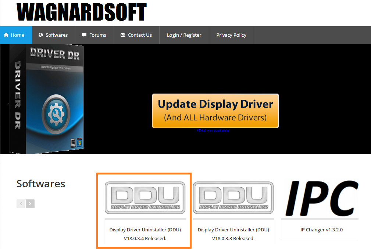The image size is (371, 249).
Task: Click the globe icon beside Softwares menu
Action: point(41,35)
